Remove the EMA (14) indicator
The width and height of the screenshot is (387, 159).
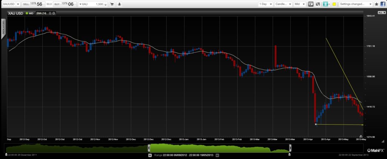54,13
